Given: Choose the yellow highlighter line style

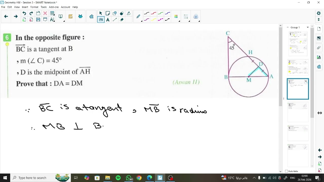Looking at the screenshot, I should click(154, 19).
